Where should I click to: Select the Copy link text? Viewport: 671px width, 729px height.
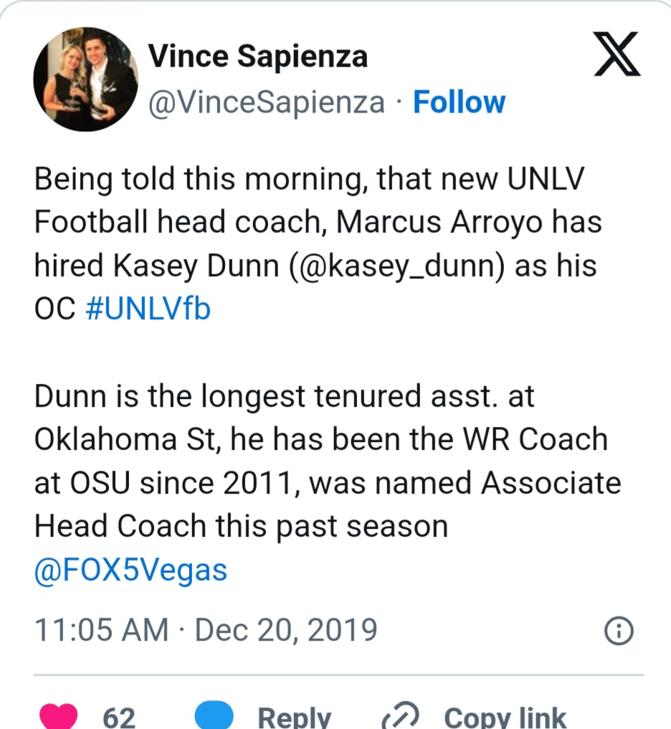(505, 718)
